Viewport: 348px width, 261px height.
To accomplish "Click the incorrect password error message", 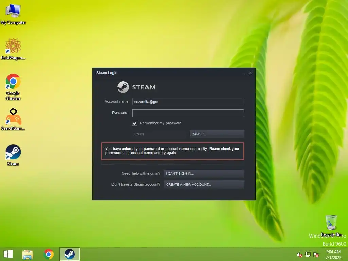I will pos(172,151).
